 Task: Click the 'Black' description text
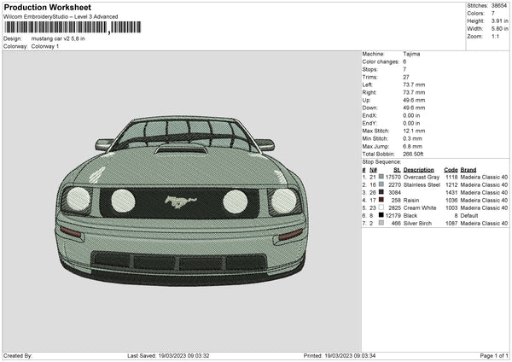(x=410, y=216)
